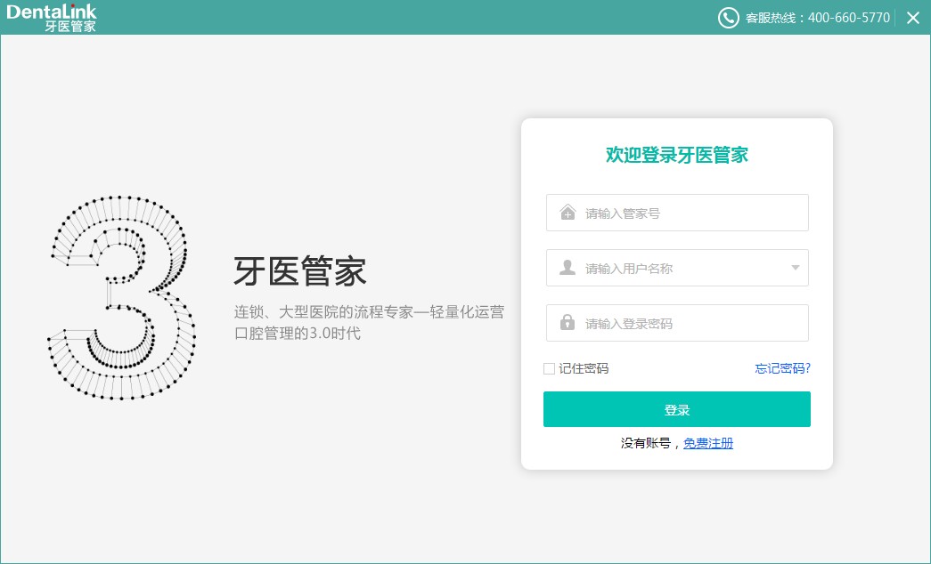
Task: Open the 忘记密码? link
Action: 782,368
